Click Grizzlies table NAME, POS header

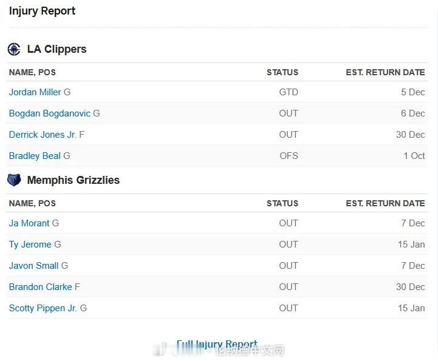pos(32,203)
